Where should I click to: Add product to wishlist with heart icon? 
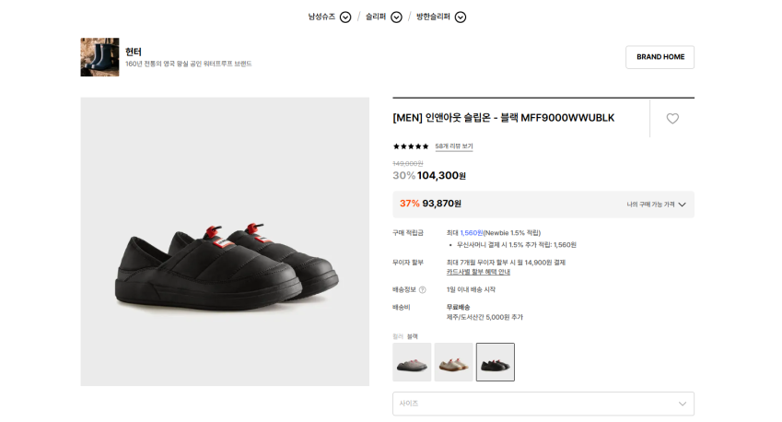(x=672, y=118)
